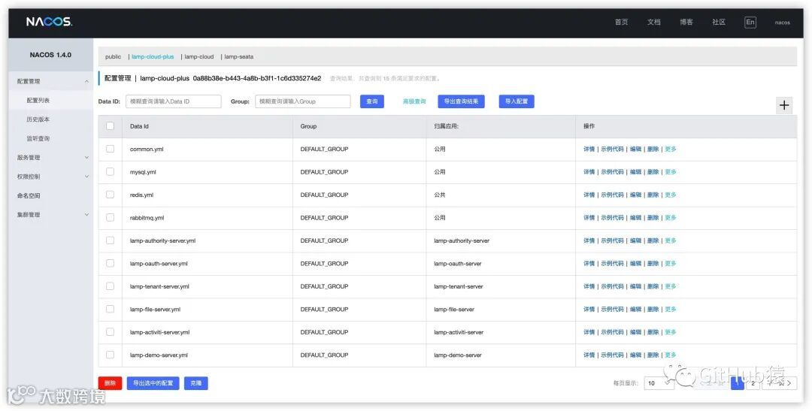Screen dimensions: 812x411
Task: Open the page size dropdown showing 10
Action: coord(659,383)
